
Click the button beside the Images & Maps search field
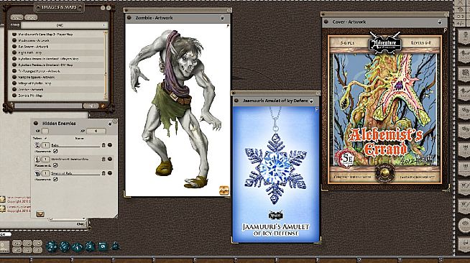(x=91, y=106)
